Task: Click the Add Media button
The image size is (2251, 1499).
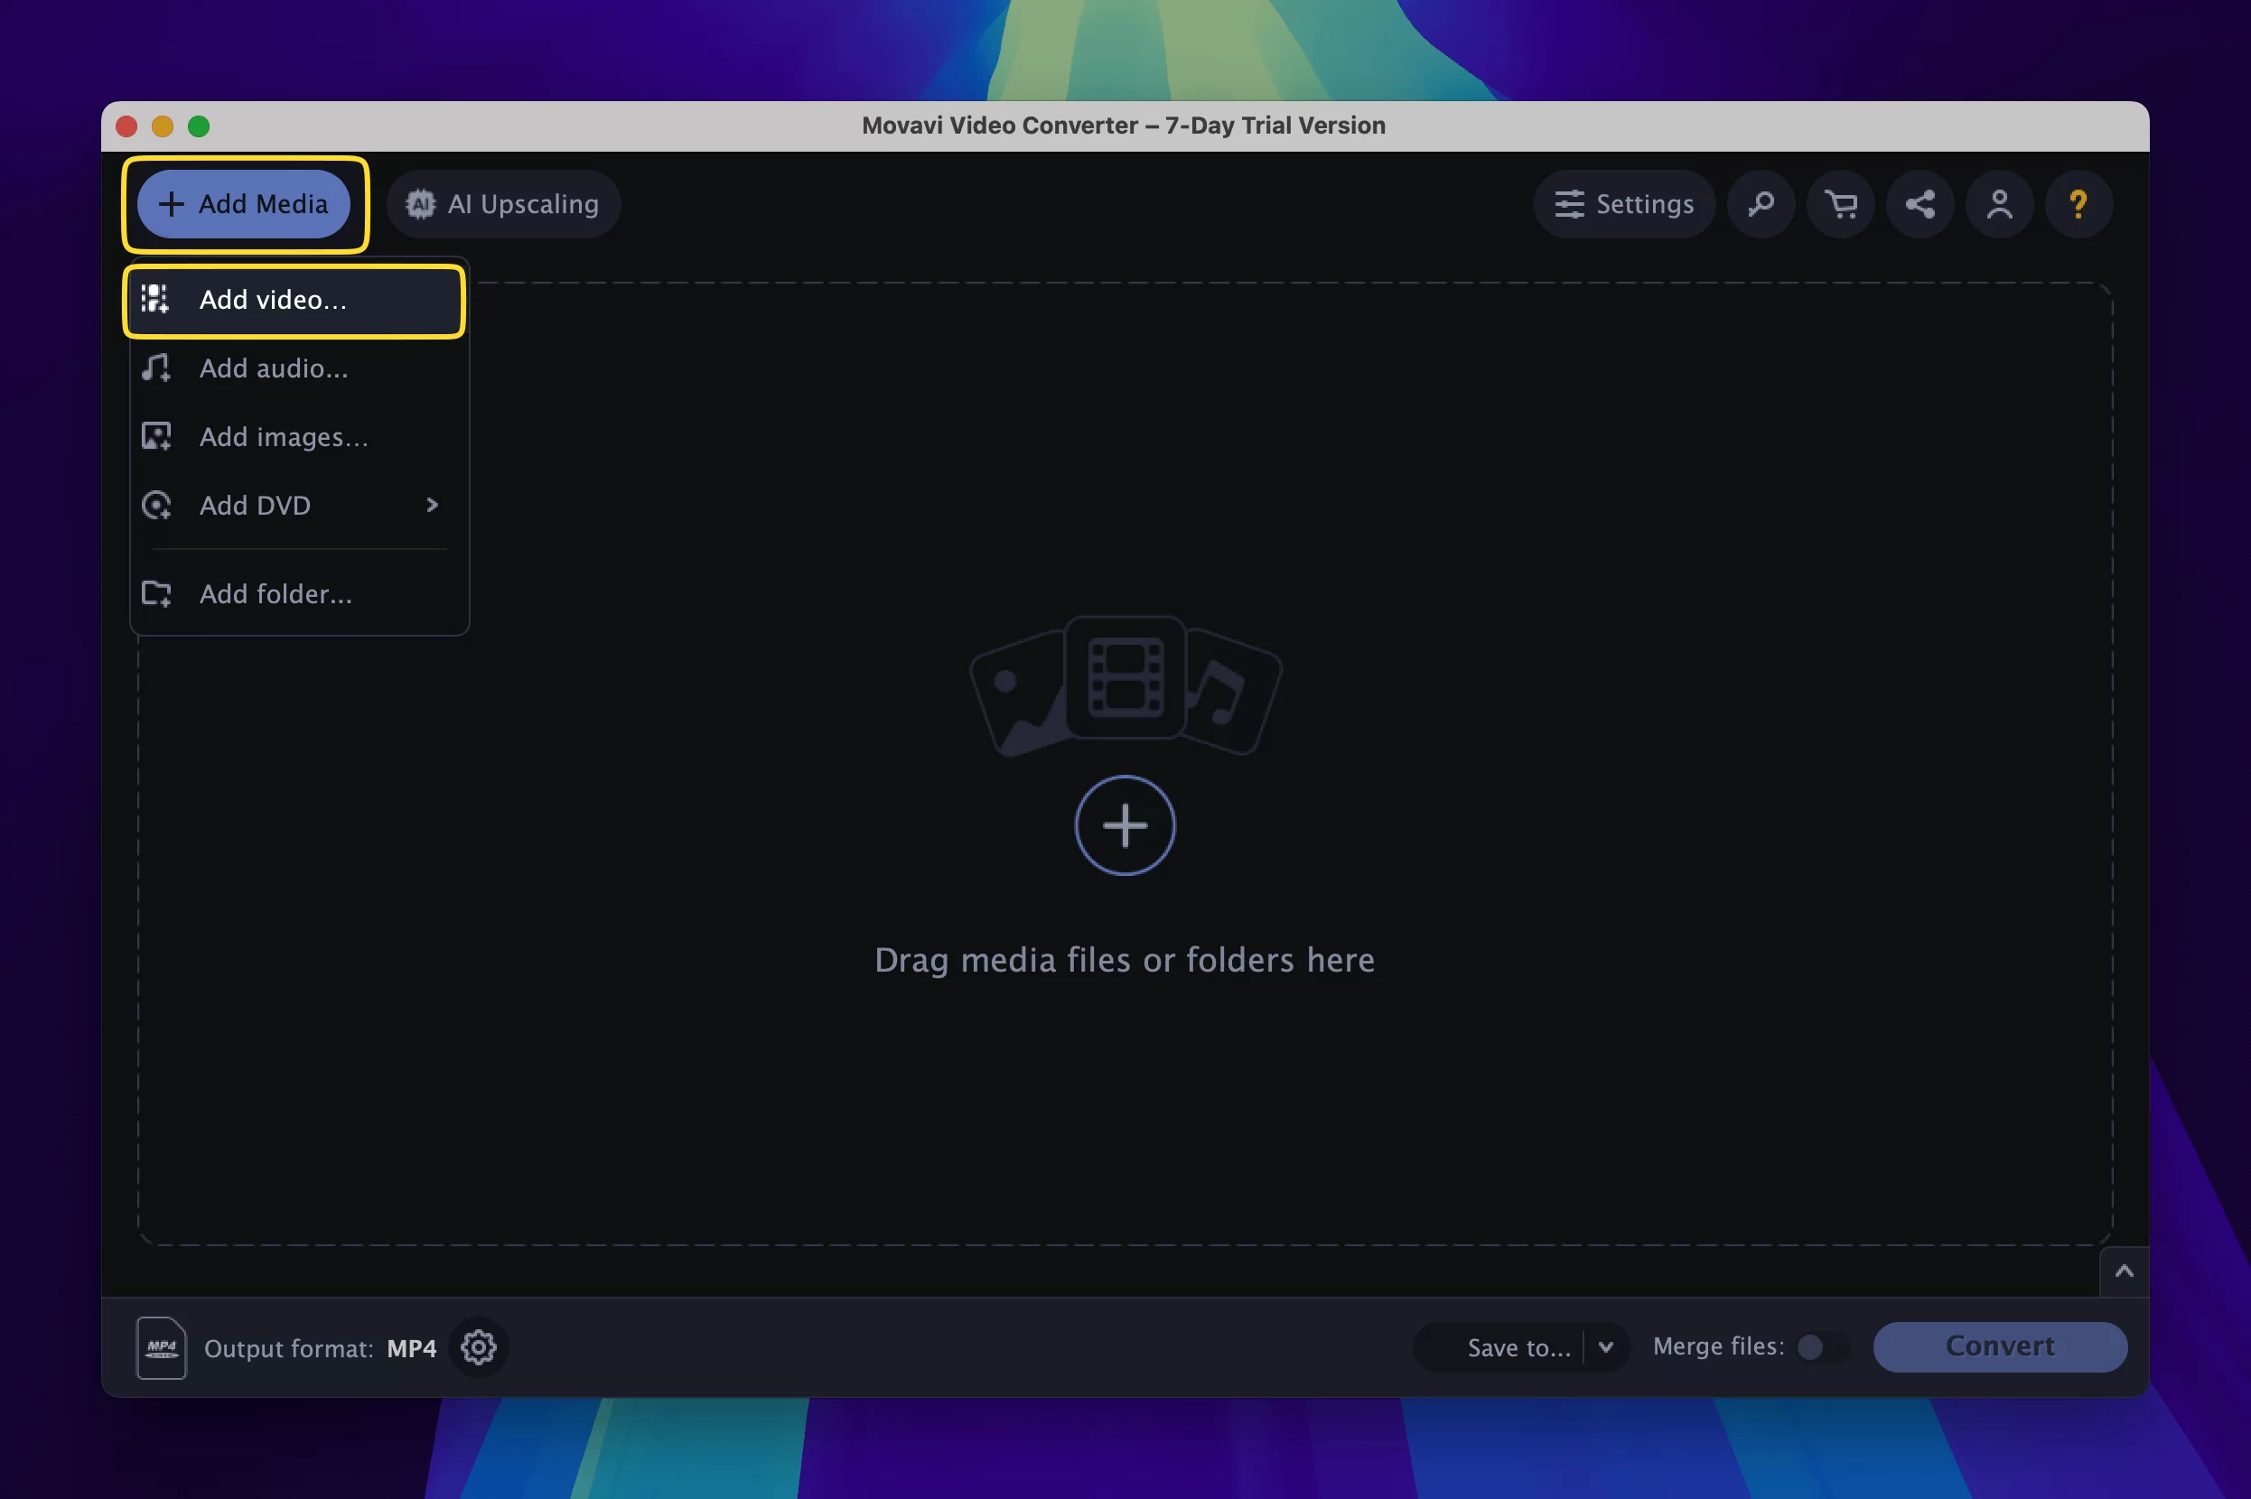Action: [x=244, y=203]
